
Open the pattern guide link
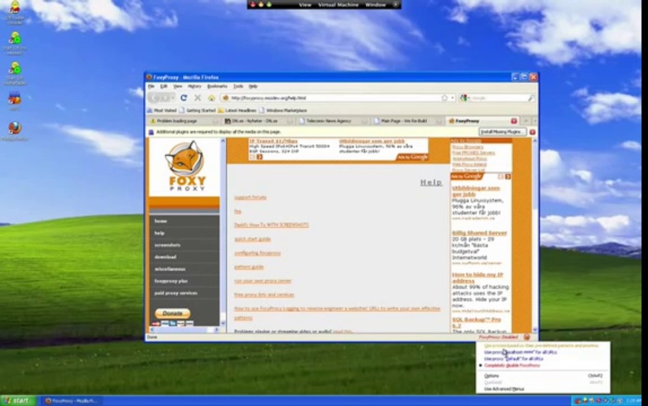coord(249,267)
